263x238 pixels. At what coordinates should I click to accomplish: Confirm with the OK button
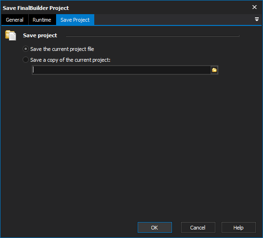tap(155, 228)
